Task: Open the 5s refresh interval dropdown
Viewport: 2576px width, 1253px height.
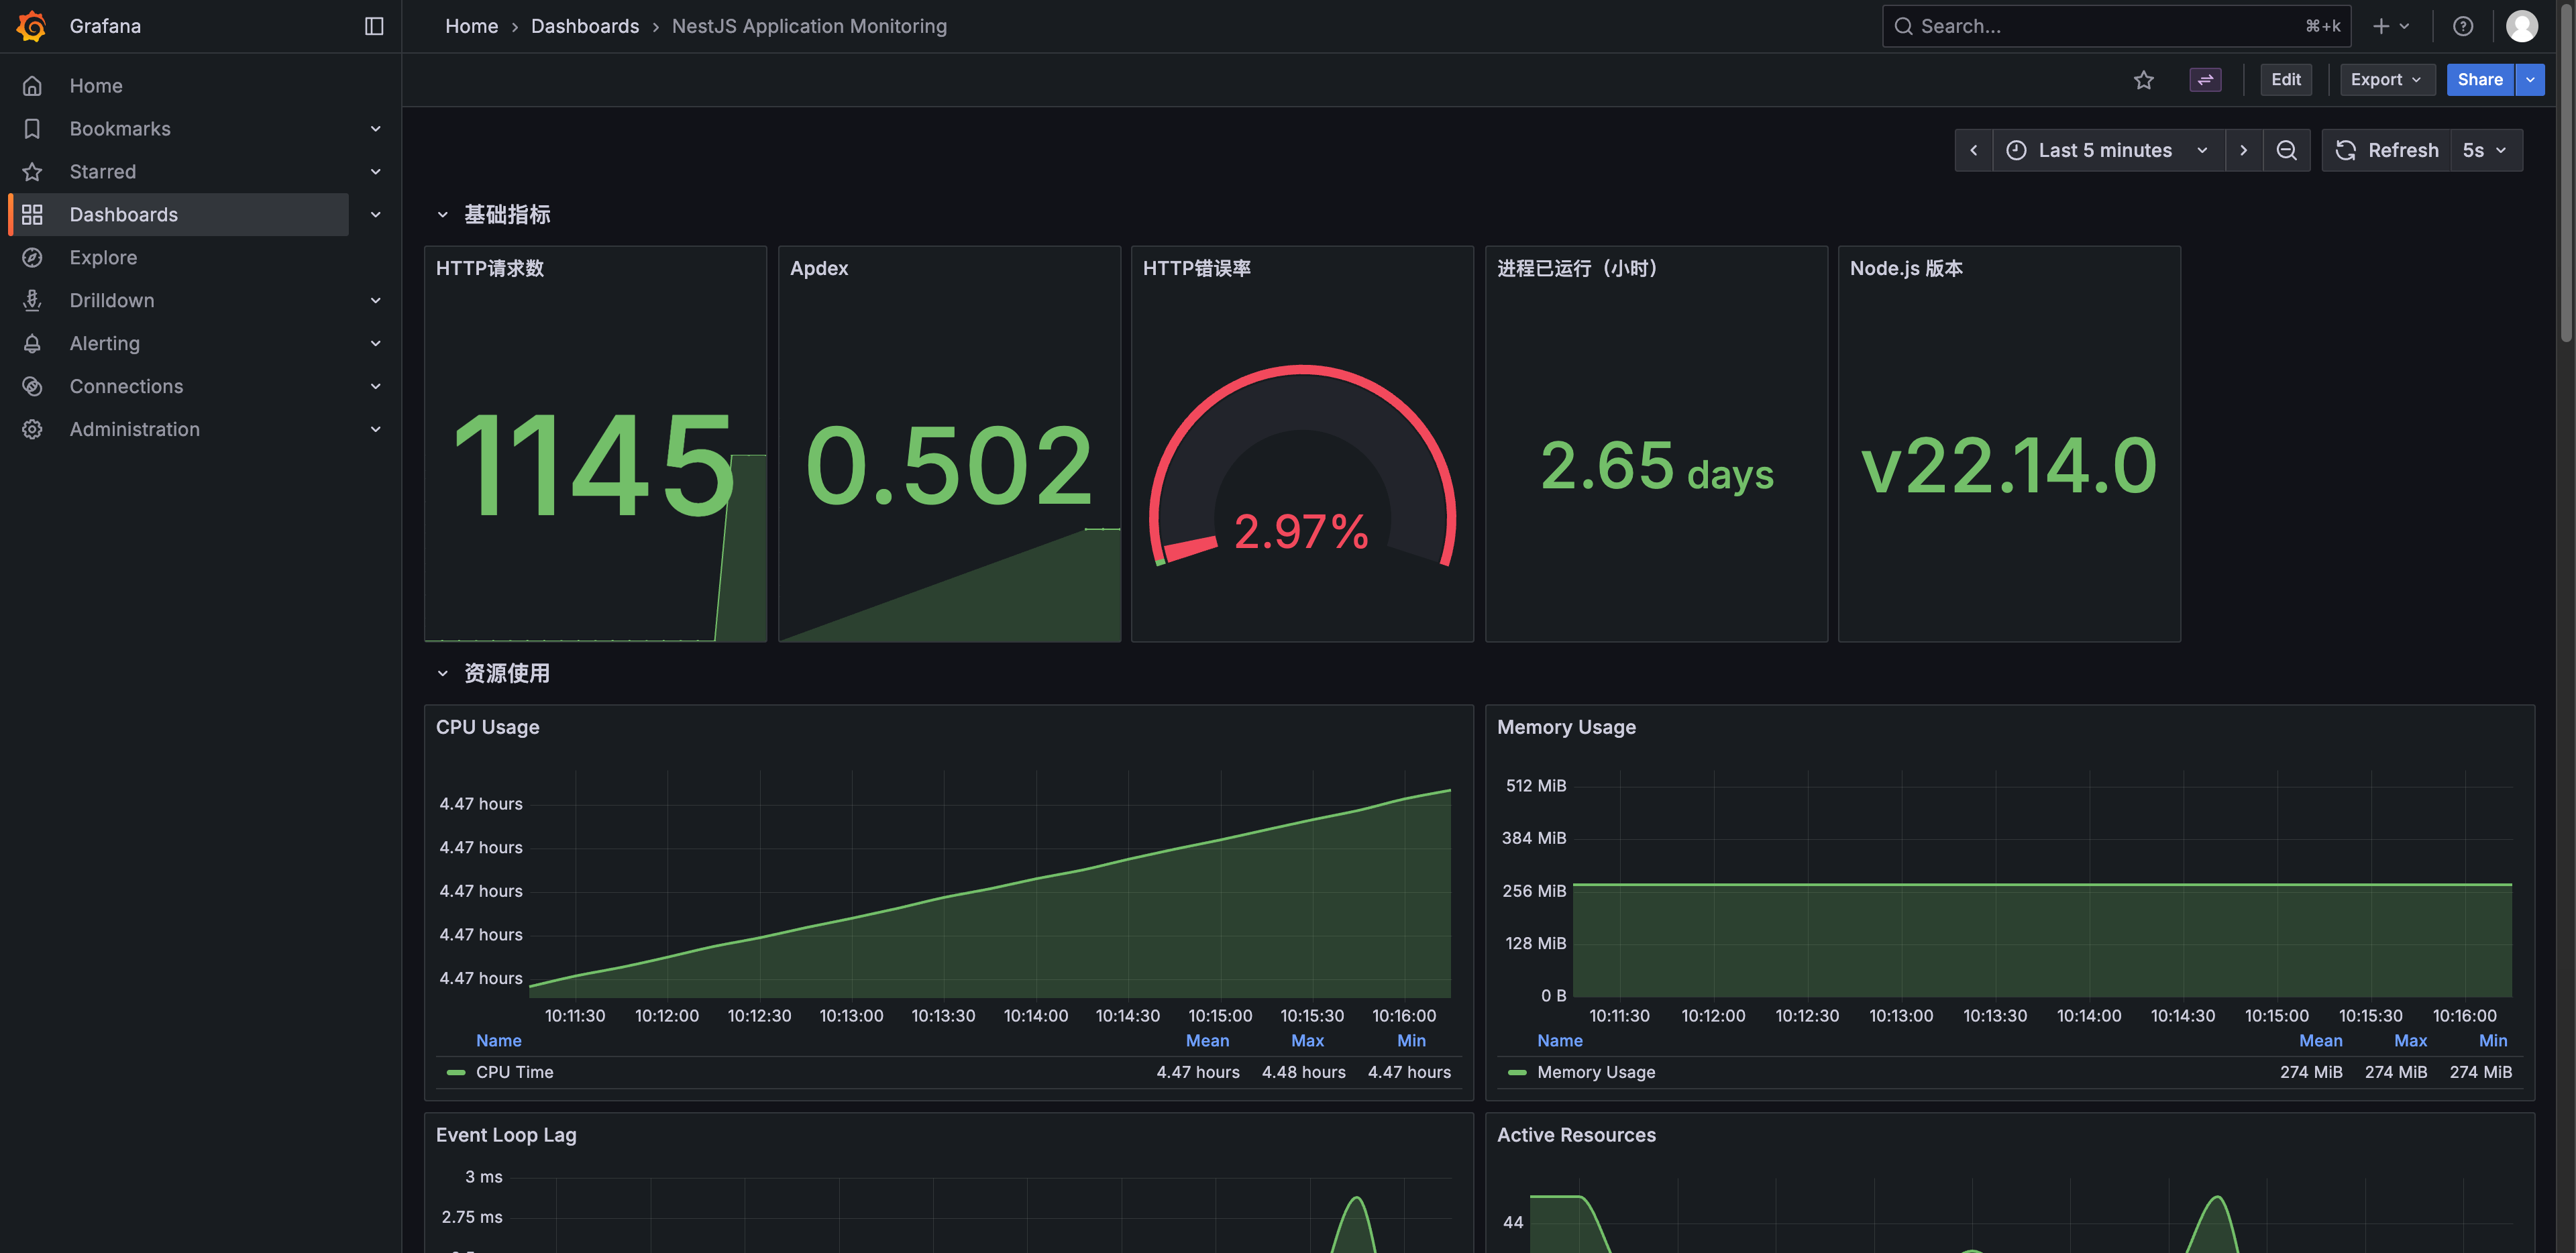Action: pyautogui.click(x=2484, y=150)
